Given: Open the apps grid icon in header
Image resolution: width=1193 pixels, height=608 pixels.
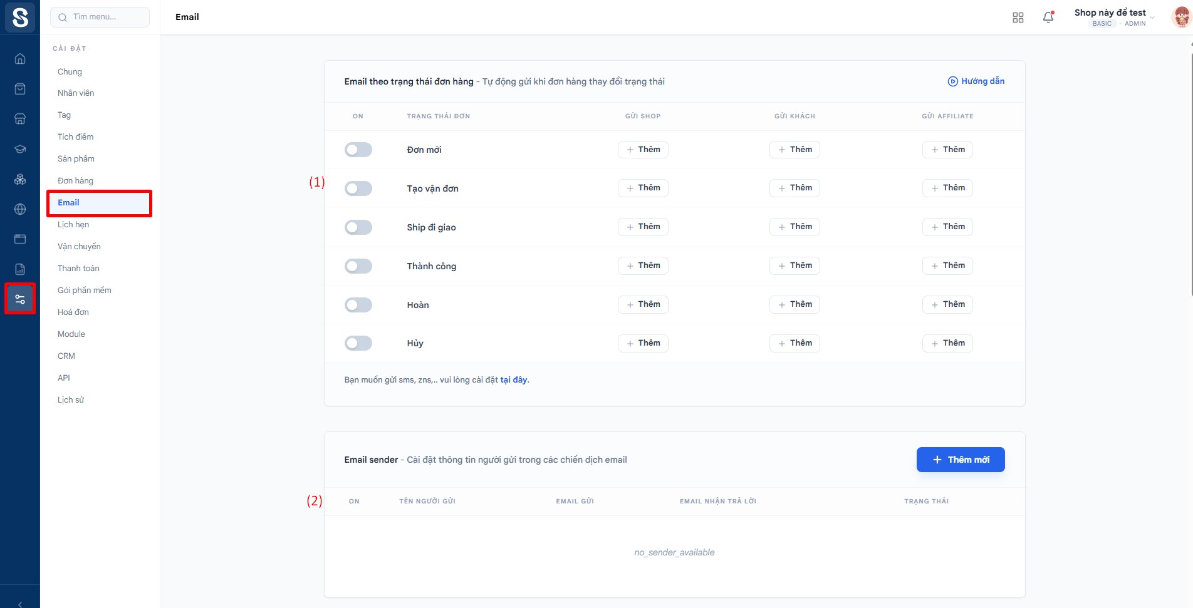Looking at the screenshot, I should [1018, 18].
